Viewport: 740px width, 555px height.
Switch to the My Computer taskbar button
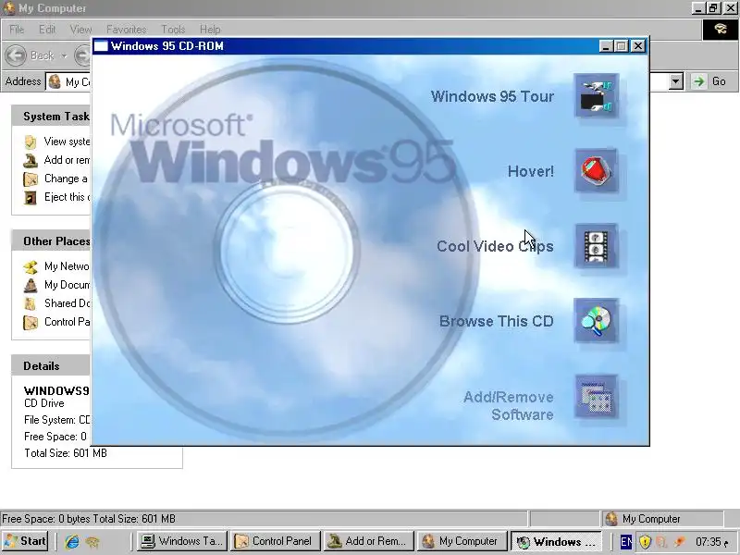click(462, 541)
